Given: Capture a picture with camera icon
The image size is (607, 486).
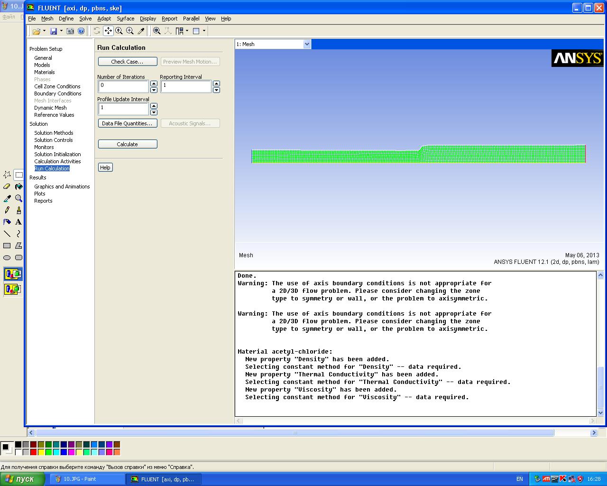Looking at the screenshot, I should click(70, 31).
